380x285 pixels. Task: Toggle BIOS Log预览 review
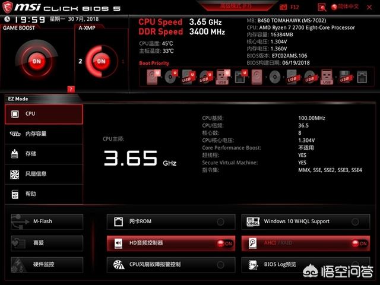click(x=306, y=265)
